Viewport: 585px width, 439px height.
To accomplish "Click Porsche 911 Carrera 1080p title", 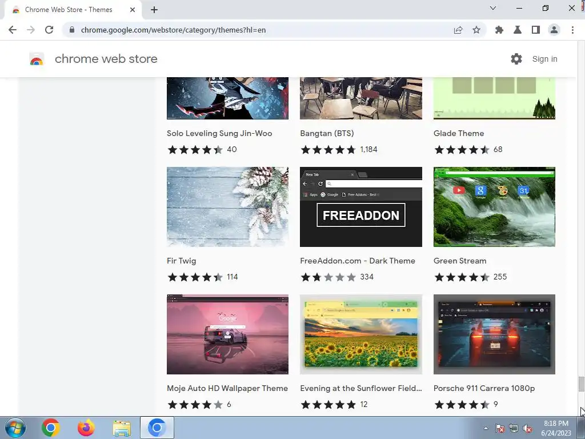I will [484, 388].
